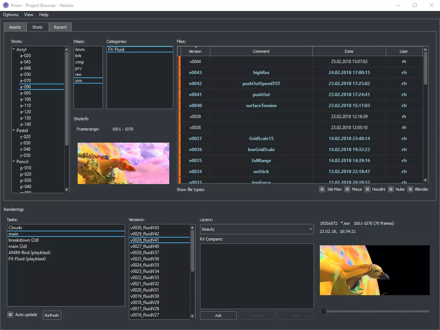Click the orange marker beside v0043
Image resolution: width=440 pixels, height=330 pixels.
click(x=180, y=73)
